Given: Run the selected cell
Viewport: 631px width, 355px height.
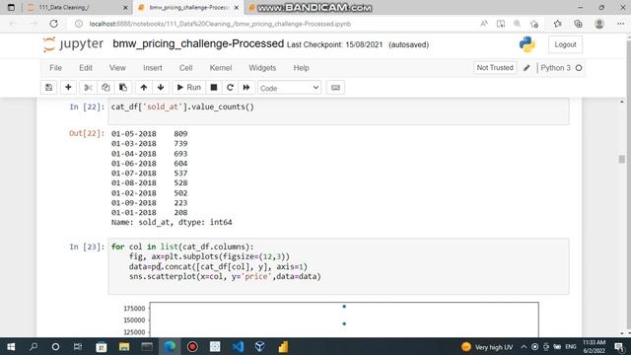Looking at the screenshot, I should pyautogui.click(x=188, y=88).
